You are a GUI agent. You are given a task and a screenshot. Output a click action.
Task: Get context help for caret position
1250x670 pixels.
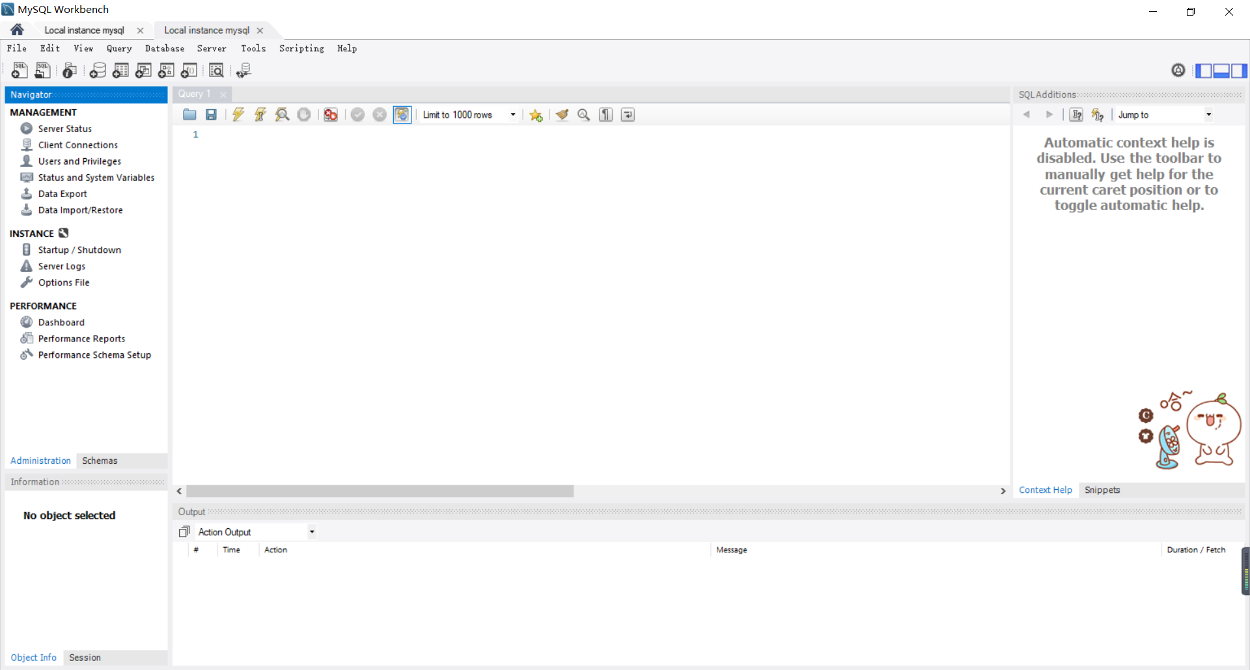point(1076,114)
